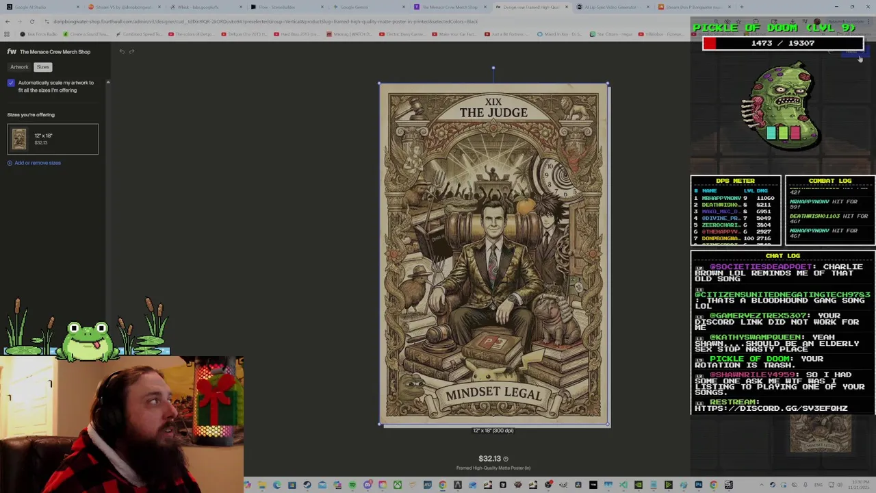This screenshot has height=493, width=876.
Task: Click the Sizes you're offering heading
Action: (x=31, y=114)
